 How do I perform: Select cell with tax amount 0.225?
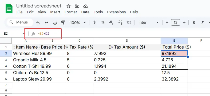127,60
